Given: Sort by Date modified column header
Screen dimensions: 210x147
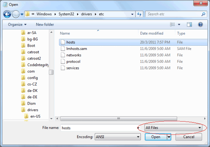Looking at the screenshot, I should click(x=152, y=33).
